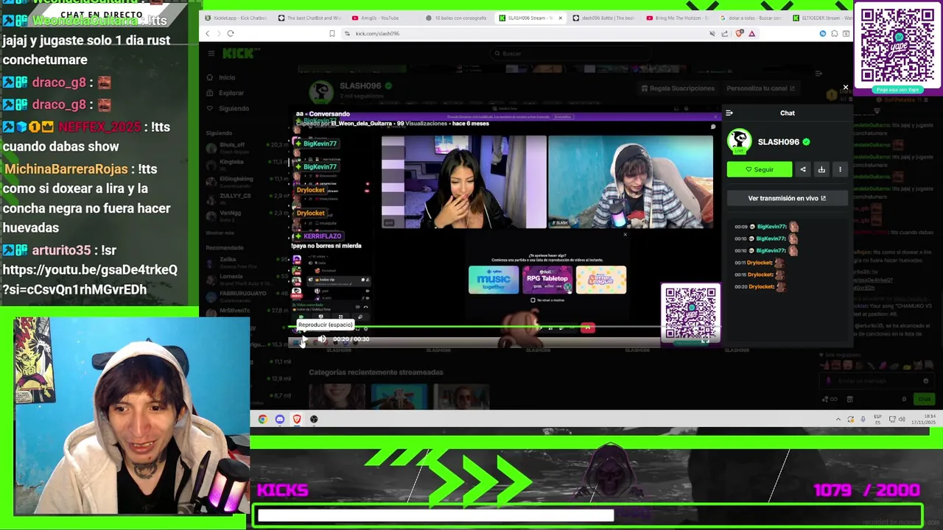Click the 00:09 BigKevin77 chat message
The image size is (943, 530).
[766, 227]
